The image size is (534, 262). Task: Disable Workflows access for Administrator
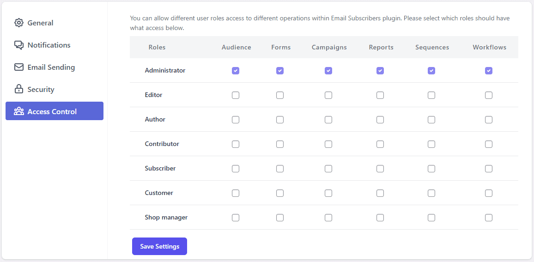point(489,71)
